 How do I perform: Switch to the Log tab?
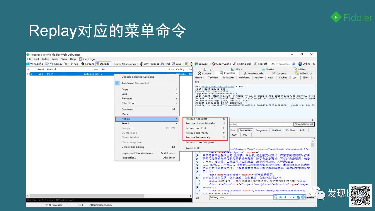point(207,69)
